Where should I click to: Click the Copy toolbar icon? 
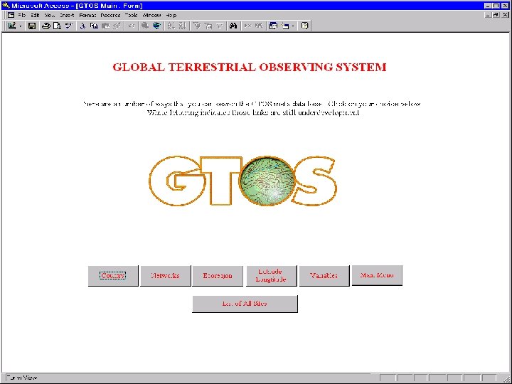point(94,26)
